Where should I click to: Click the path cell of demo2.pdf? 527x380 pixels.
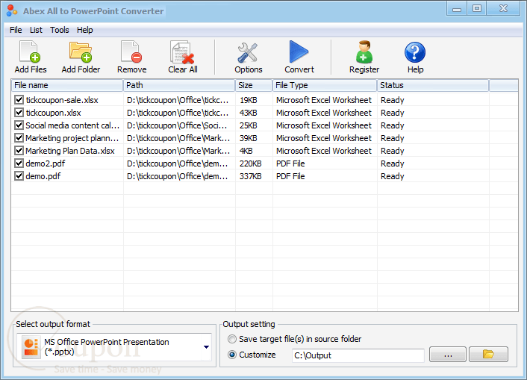point(178,163)
